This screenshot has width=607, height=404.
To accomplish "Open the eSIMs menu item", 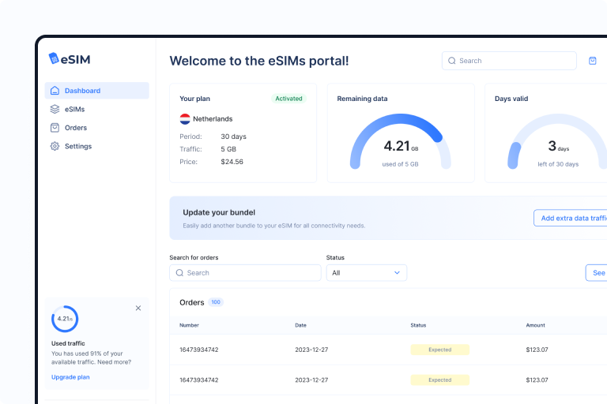I will tap(96, 109).
